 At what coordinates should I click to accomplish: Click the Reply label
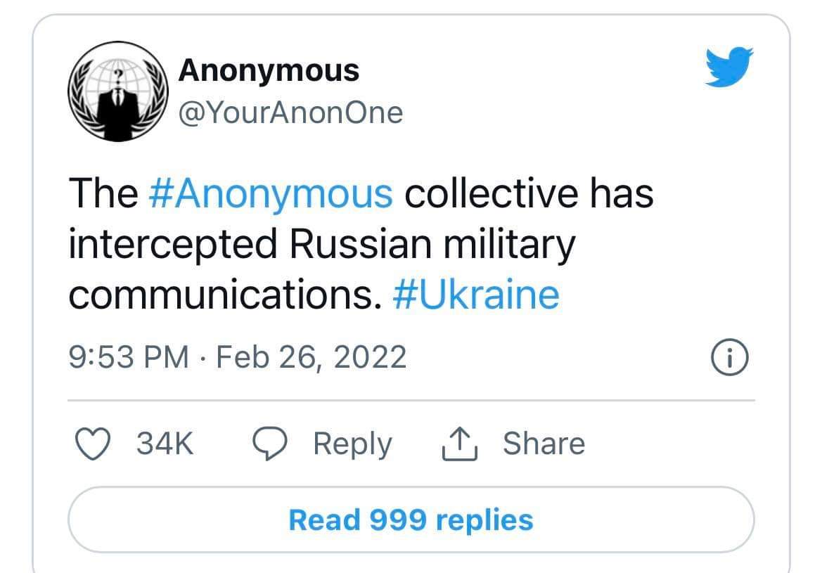[x=352, y=444]
